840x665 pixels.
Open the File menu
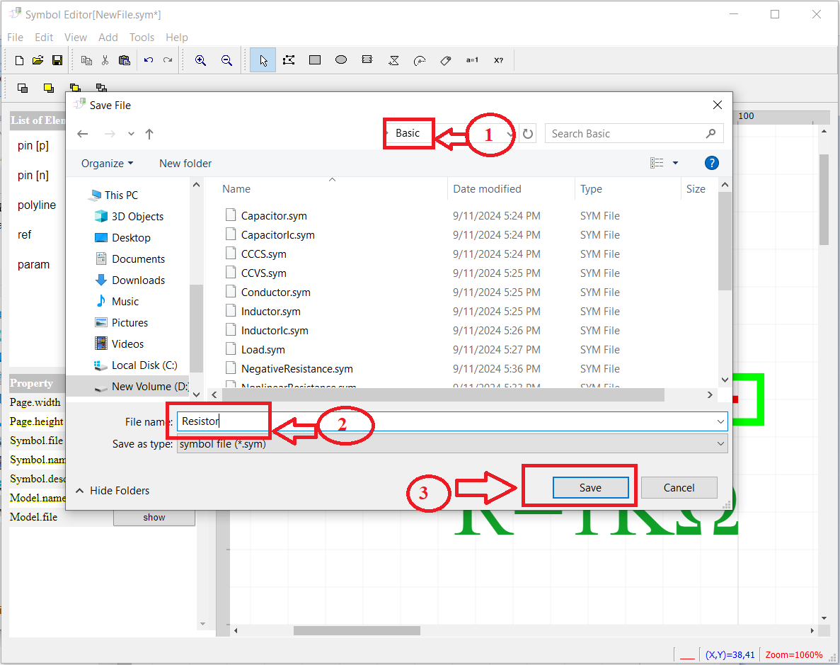coord(15,38)
